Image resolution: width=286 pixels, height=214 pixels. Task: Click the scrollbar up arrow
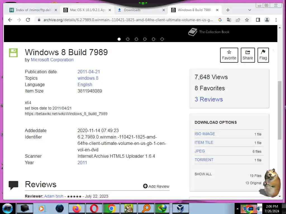[x=280, y=28]
